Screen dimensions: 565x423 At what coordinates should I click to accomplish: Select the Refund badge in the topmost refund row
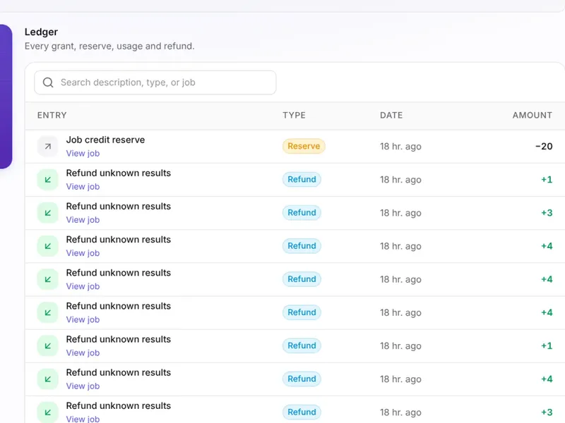click(302, 179)
